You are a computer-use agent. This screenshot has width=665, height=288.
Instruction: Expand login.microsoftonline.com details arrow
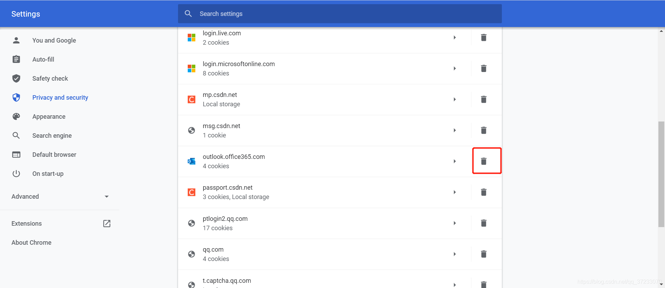click(x=455, y=69)
